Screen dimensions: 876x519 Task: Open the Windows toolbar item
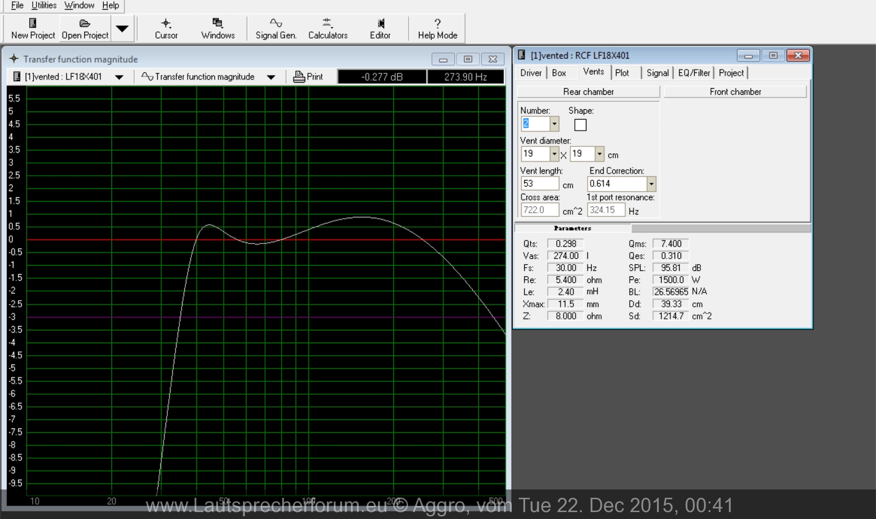(x=218, y=29)
